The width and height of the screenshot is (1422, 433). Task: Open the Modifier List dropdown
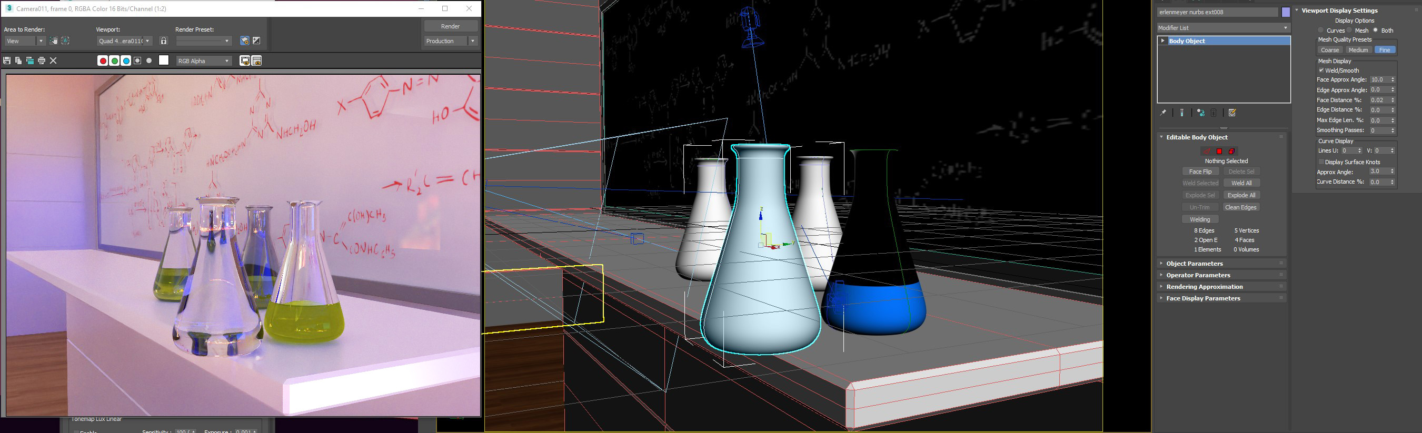[x=1222, y=27]
